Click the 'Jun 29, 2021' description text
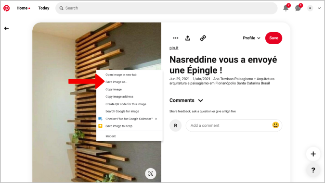 click(222, 81)
